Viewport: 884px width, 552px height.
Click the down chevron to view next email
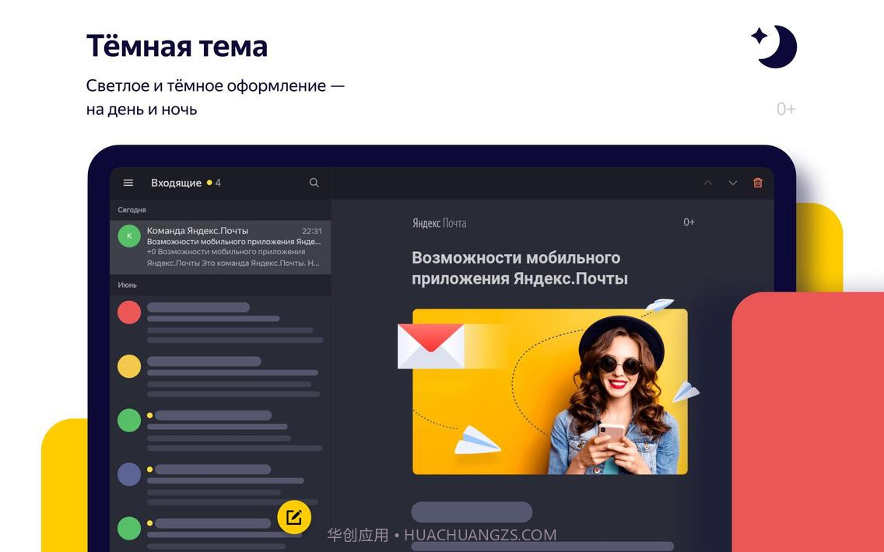click(732, 182)
